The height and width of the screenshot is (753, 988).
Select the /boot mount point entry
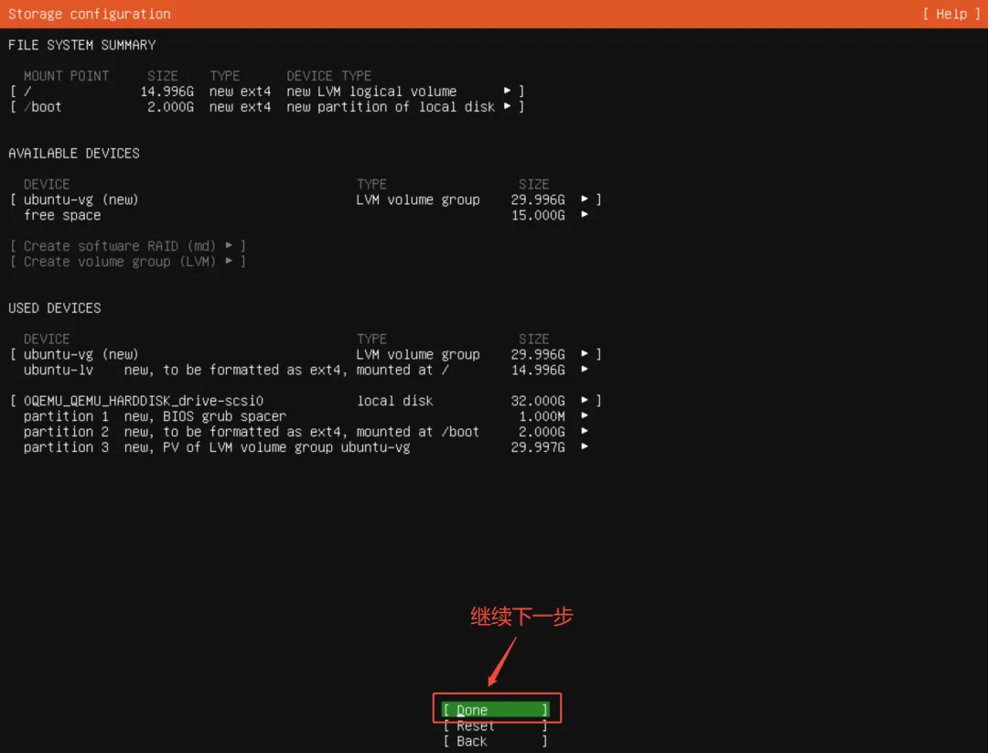[267, 106]
